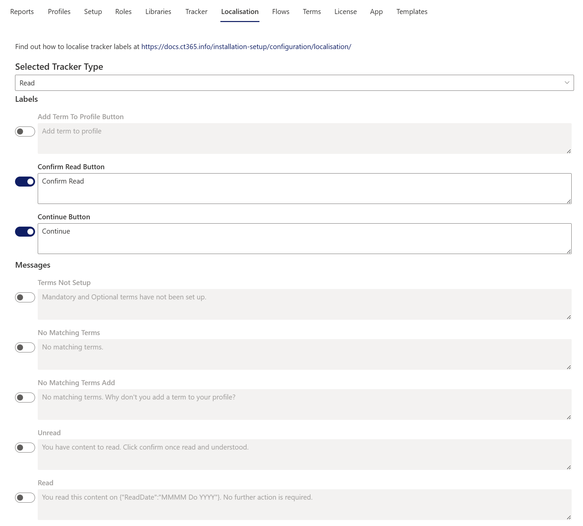583x526 pixels.
Task: Turn off the Continue Button toggle
Action: [x=25, y=232]
